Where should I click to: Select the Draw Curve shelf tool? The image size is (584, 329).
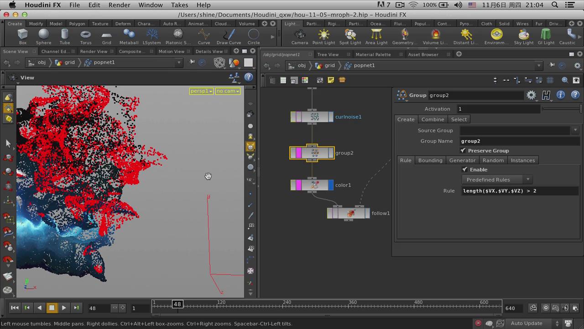pos(229,37)
